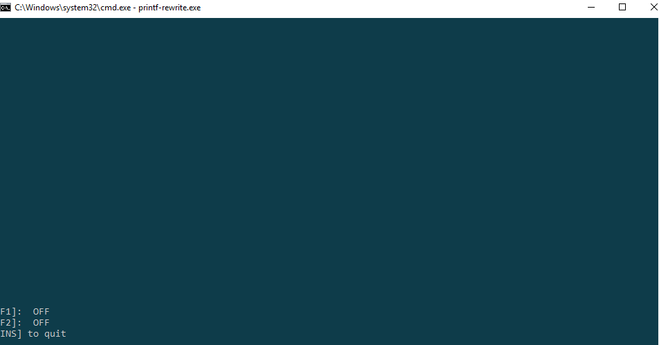Open the cmd.exe system menu icon
This screenshot has width=659, height=345.
6,8
